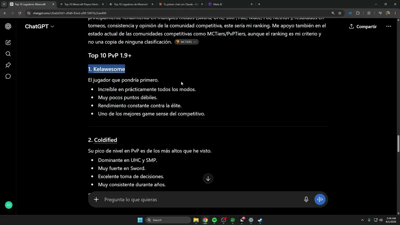Click the page vertical scrollbar thumb
Image resolution: width=400 pixels, height=225 pixels.
click(398, 143)
